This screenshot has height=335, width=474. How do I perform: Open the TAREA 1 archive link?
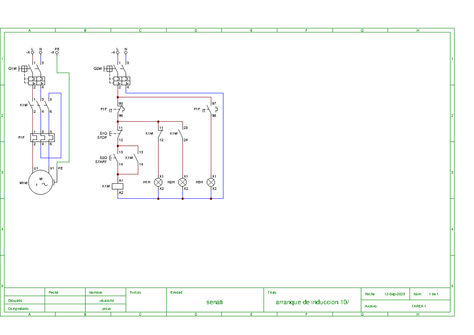[x=419, y=306]
